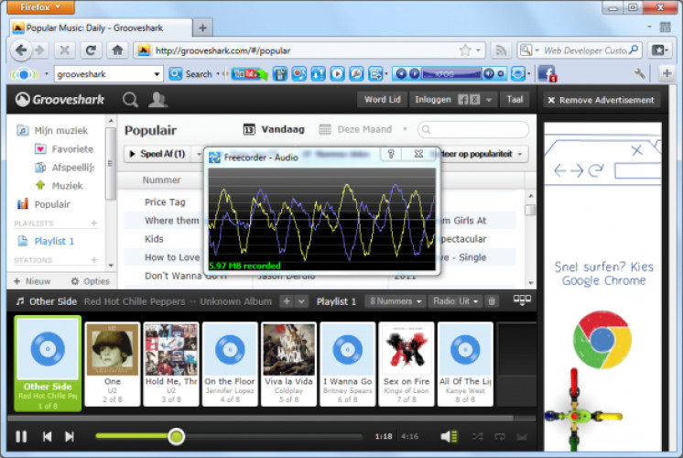This screenshot has width=683, height=458.
Task: Click the Facebook toolbar icon
Action: point(547,73)
